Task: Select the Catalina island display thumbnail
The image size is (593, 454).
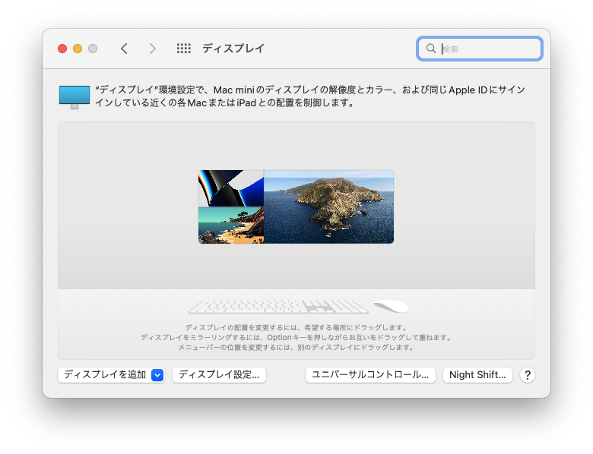Action: point(328,207)
